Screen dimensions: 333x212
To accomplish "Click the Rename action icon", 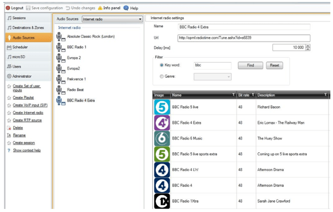I will coord(9,135).
